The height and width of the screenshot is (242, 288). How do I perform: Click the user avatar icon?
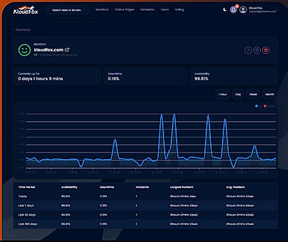coord(243,10)
